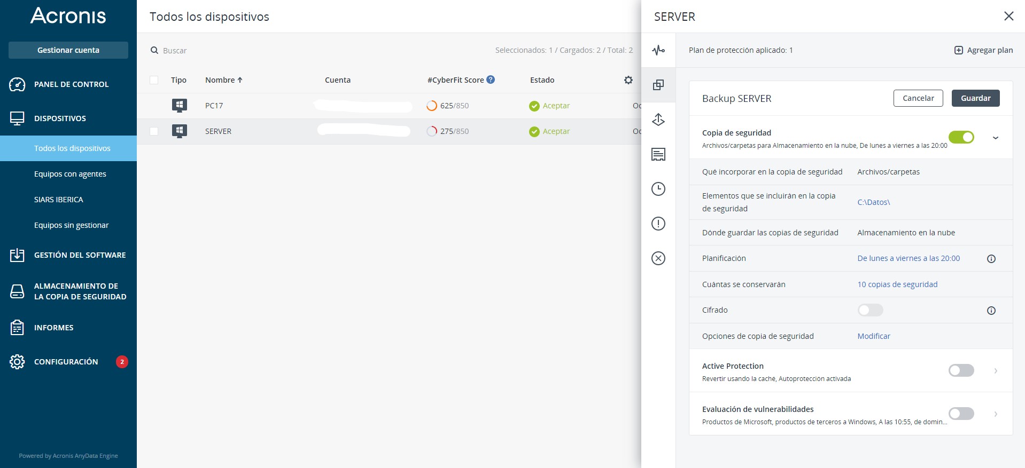The height and width of the screenshot is (468, 1025).
Task: Click the SERVER device name in table
Action: pyautogui.click(x=218, y=131)
